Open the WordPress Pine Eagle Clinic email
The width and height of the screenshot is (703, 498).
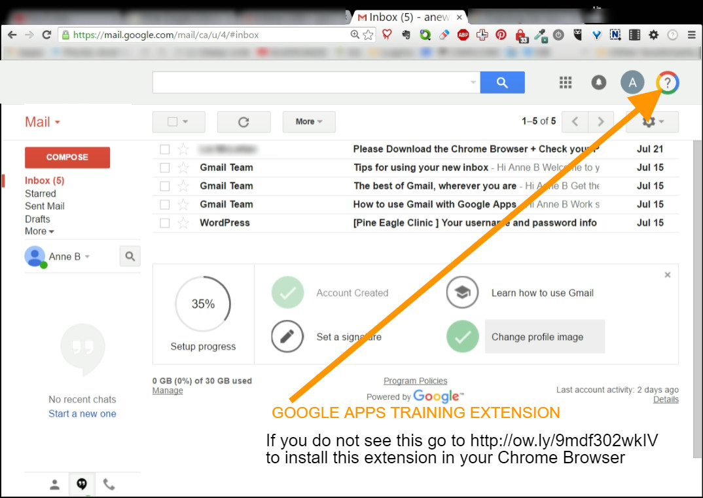click(x=415, y=223)
